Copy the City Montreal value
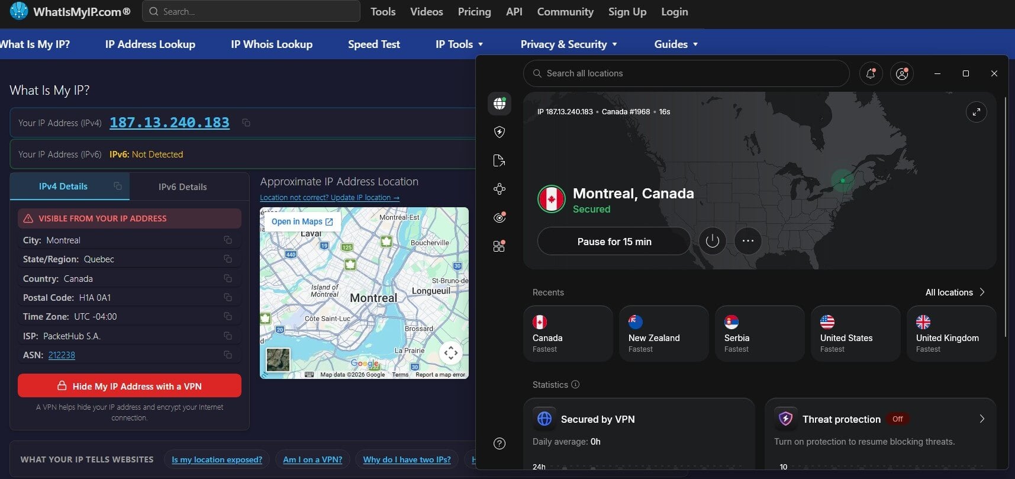The image size is (1015, 479). (228, 240)
